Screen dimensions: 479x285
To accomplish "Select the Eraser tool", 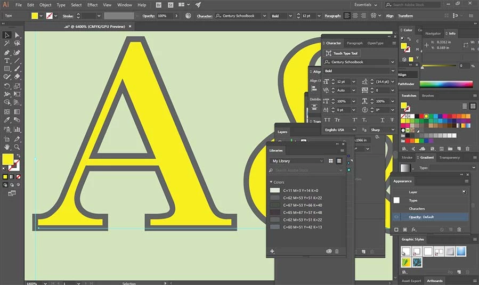I will click(x=17, y=77).
